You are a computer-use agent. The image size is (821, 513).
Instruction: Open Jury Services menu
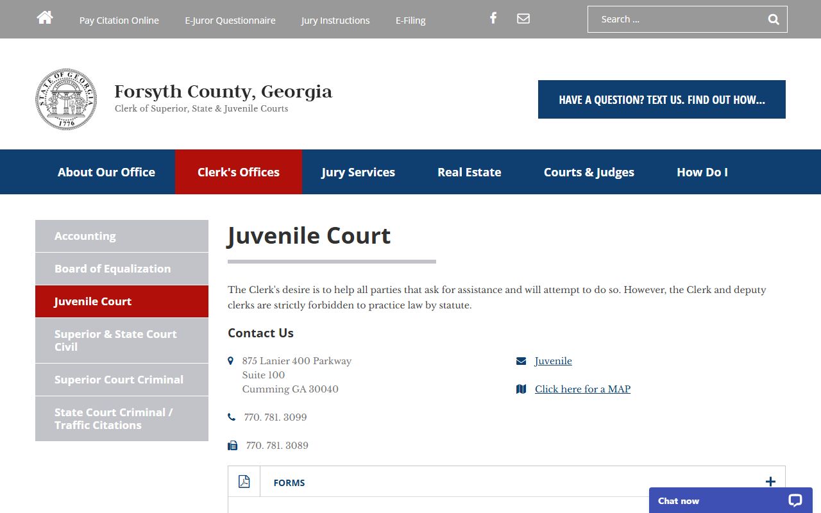click(358, 172)
